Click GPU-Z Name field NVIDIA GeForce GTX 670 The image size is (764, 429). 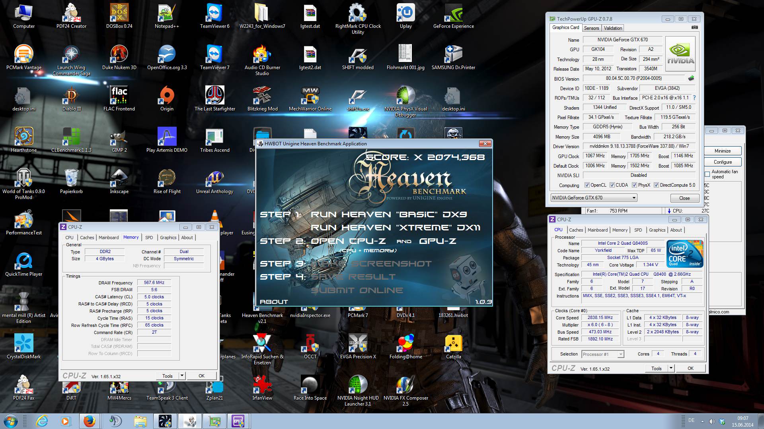pos(622,40)
